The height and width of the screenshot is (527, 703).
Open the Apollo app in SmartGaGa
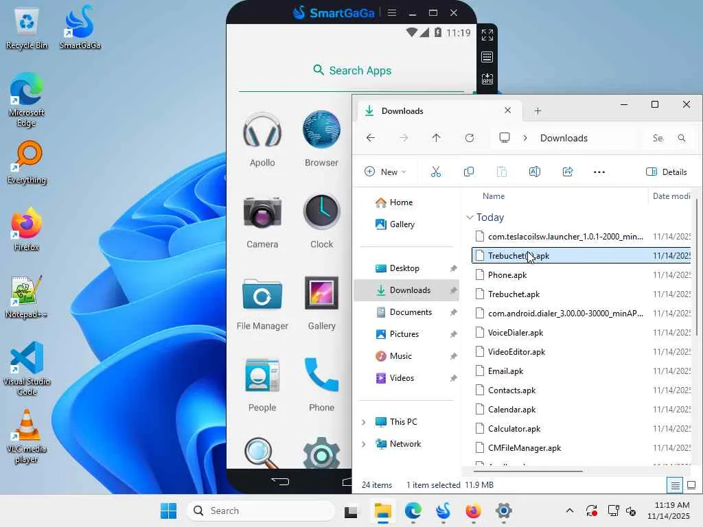(262, 139)
